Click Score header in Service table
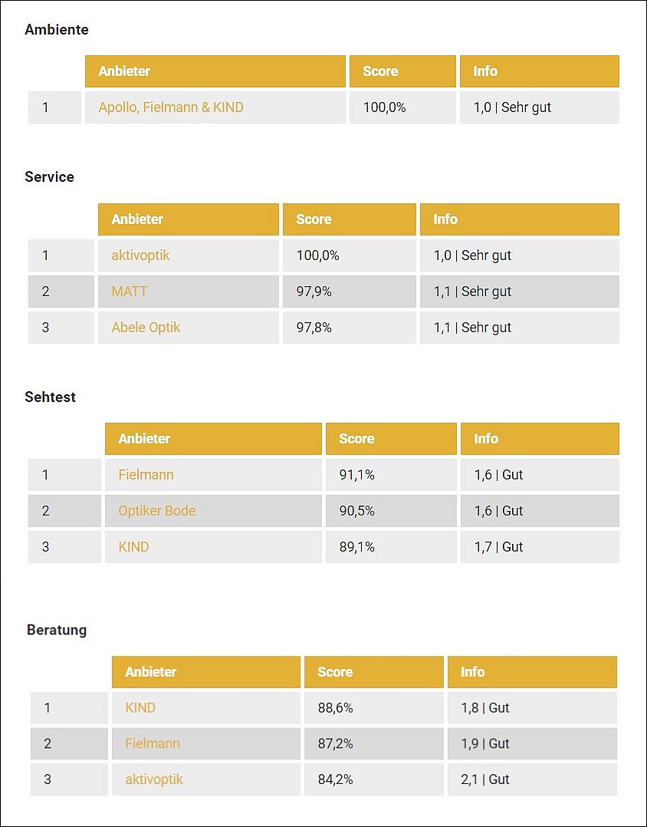Screen dimensions: 647x827 tap(314, 219)
